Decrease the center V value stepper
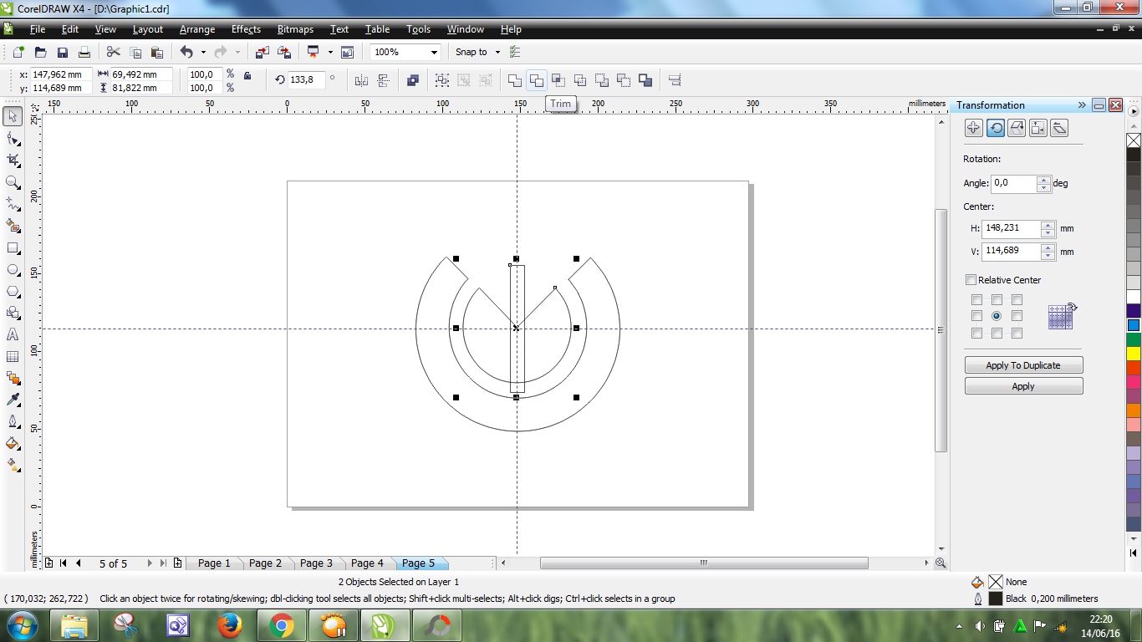Viewport: 1142px width, 642px height. [x=1048, y=256]
